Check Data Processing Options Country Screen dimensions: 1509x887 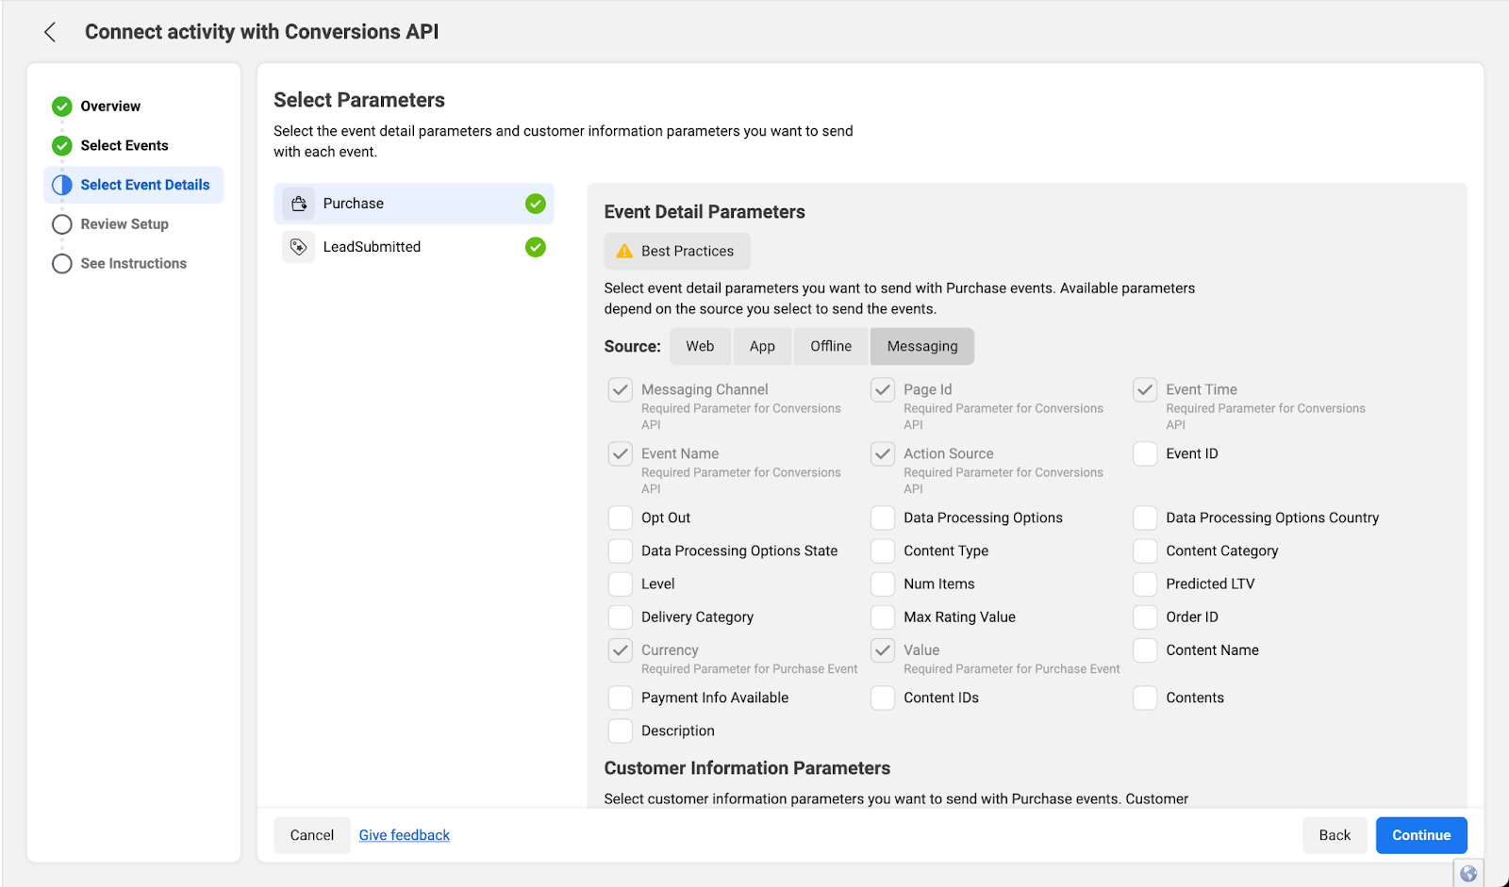click(x=1145, y=518)
